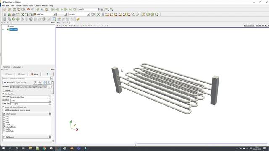
Task: Toggle the Mesh Regions header checkbox
Action: (x=4, y=114)
